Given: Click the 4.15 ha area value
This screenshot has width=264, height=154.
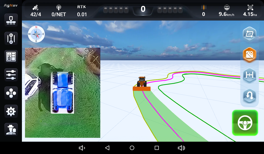Looking at the screenshot, I should [250, 14].
